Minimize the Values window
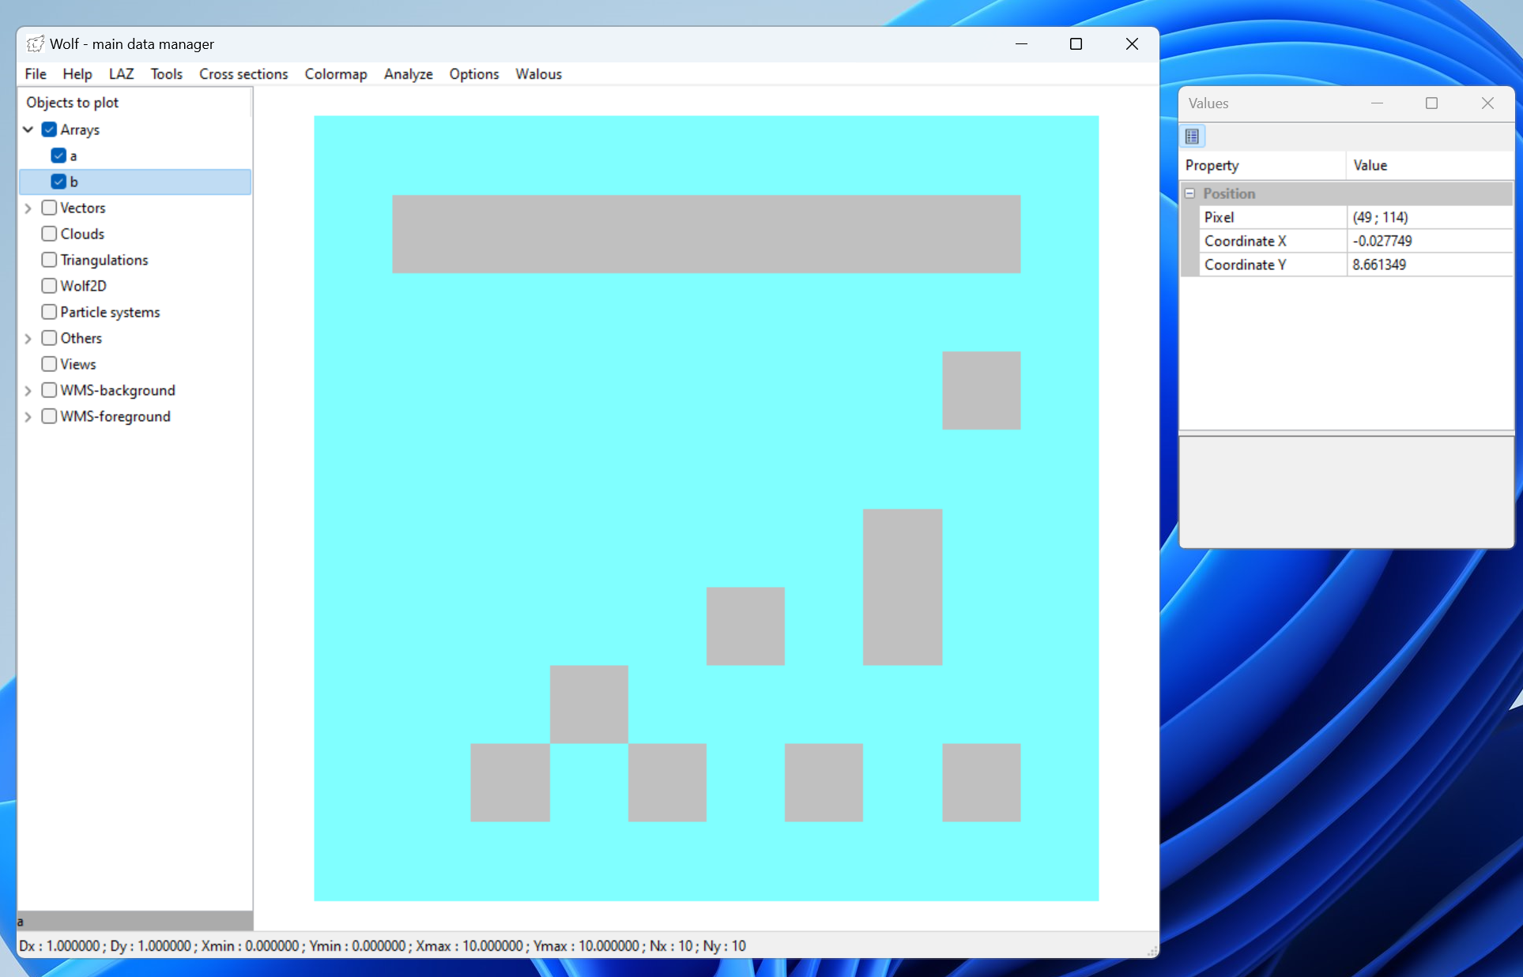Screen dimensions: 1523x977 click(1377, 103)
